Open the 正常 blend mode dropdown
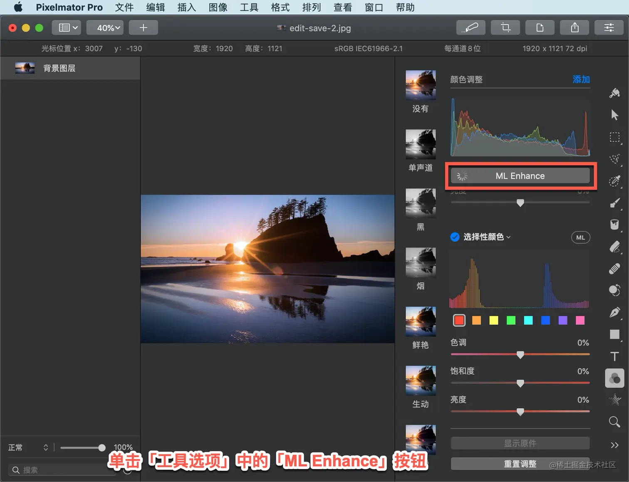This screenshot has height=482, width=629. [x=28, y=447]
